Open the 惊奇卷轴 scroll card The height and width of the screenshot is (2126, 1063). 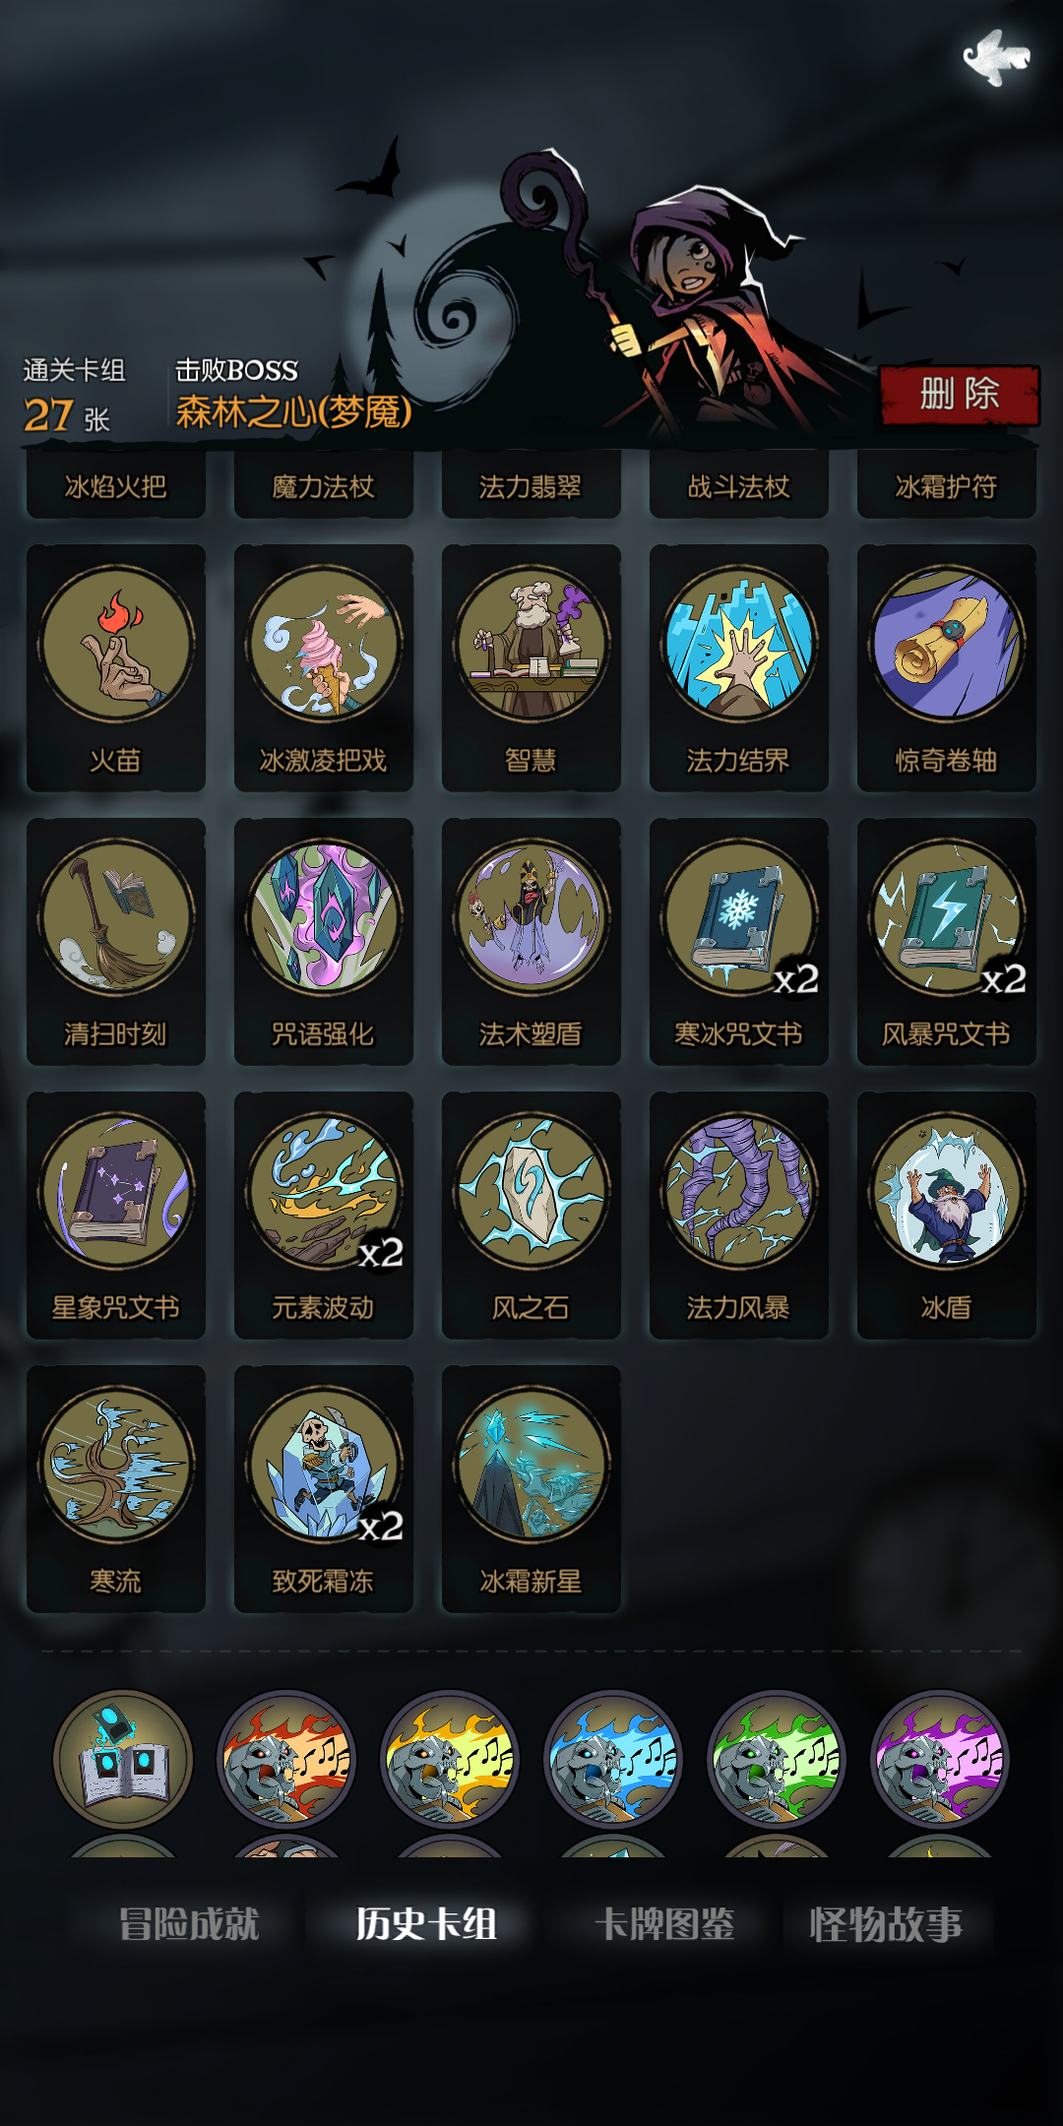[947, 668]
